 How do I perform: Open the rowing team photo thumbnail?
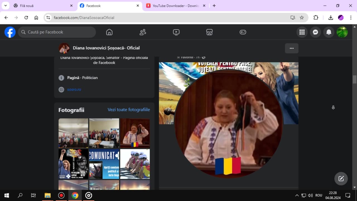coord(135,164)
